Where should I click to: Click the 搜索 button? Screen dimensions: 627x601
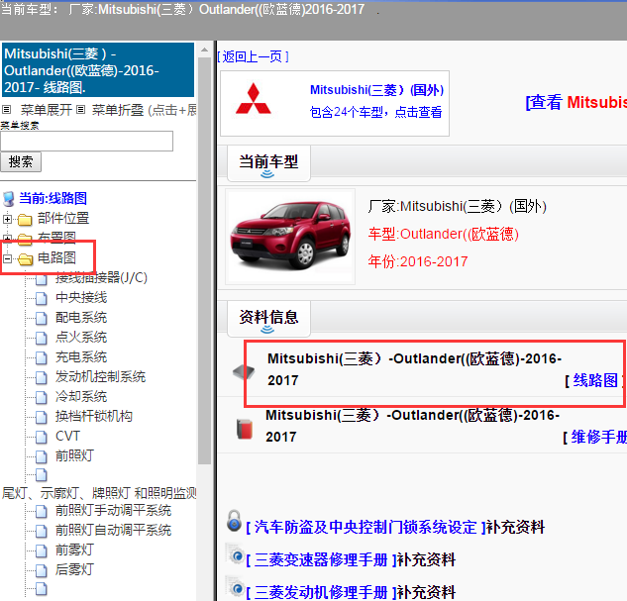(21, 161)
